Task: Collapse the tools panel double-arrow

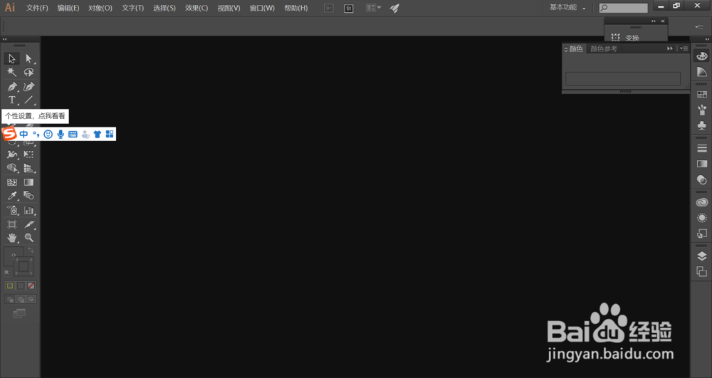Action: coord(4,39)
